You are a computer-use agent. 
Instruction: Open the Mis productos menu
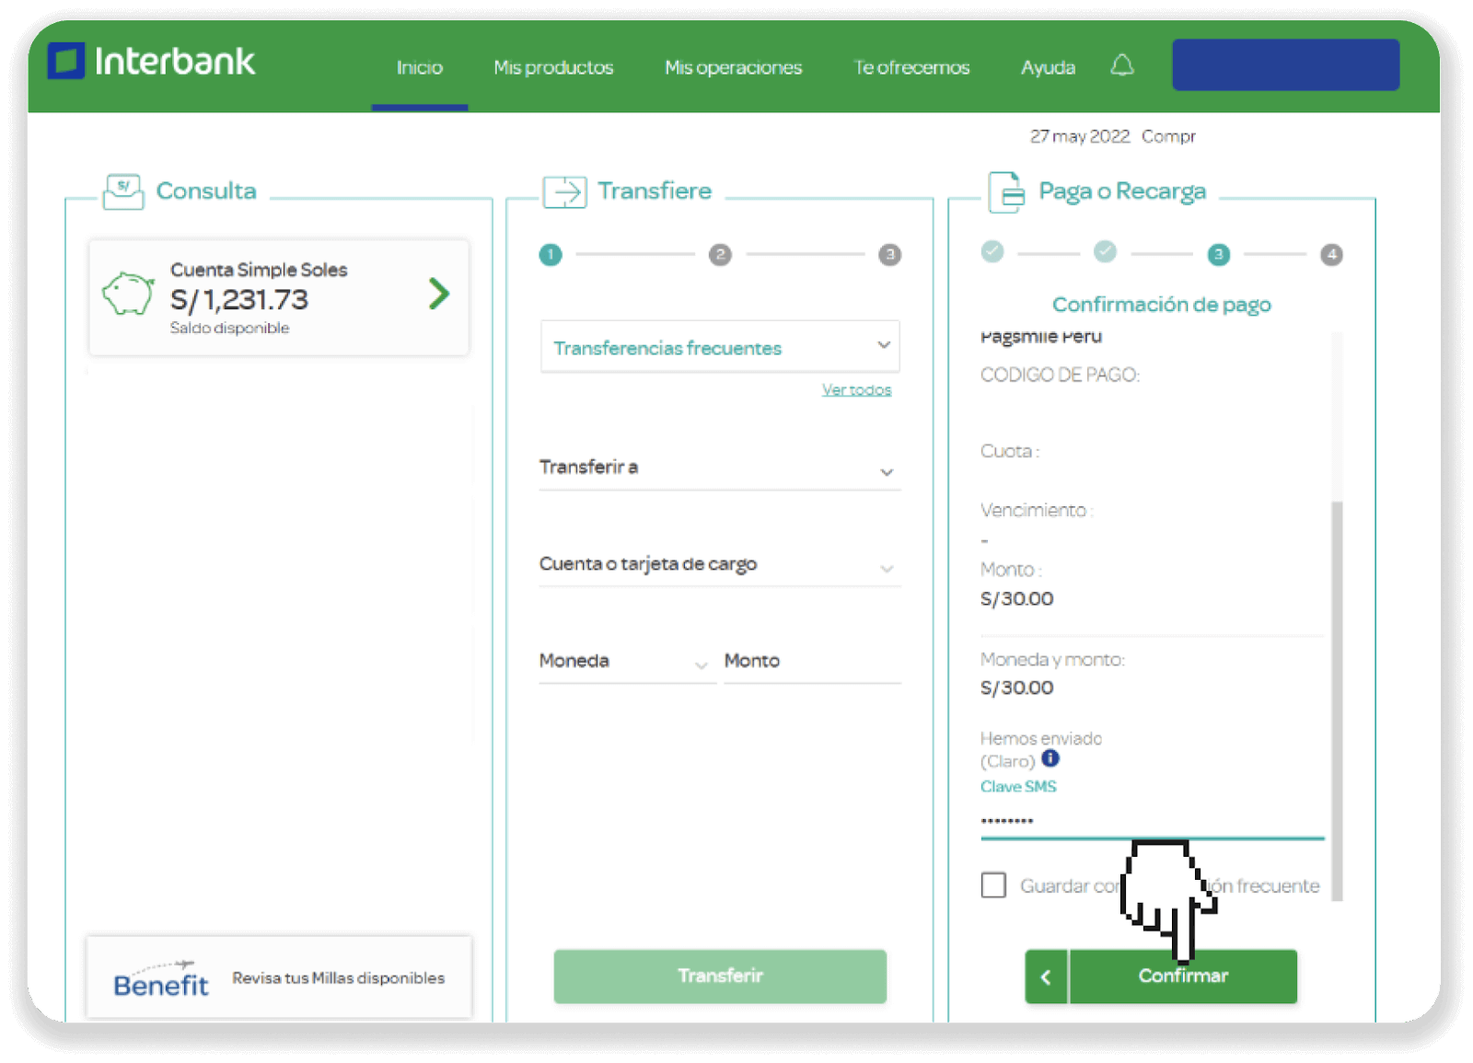[x=553, y=67]
